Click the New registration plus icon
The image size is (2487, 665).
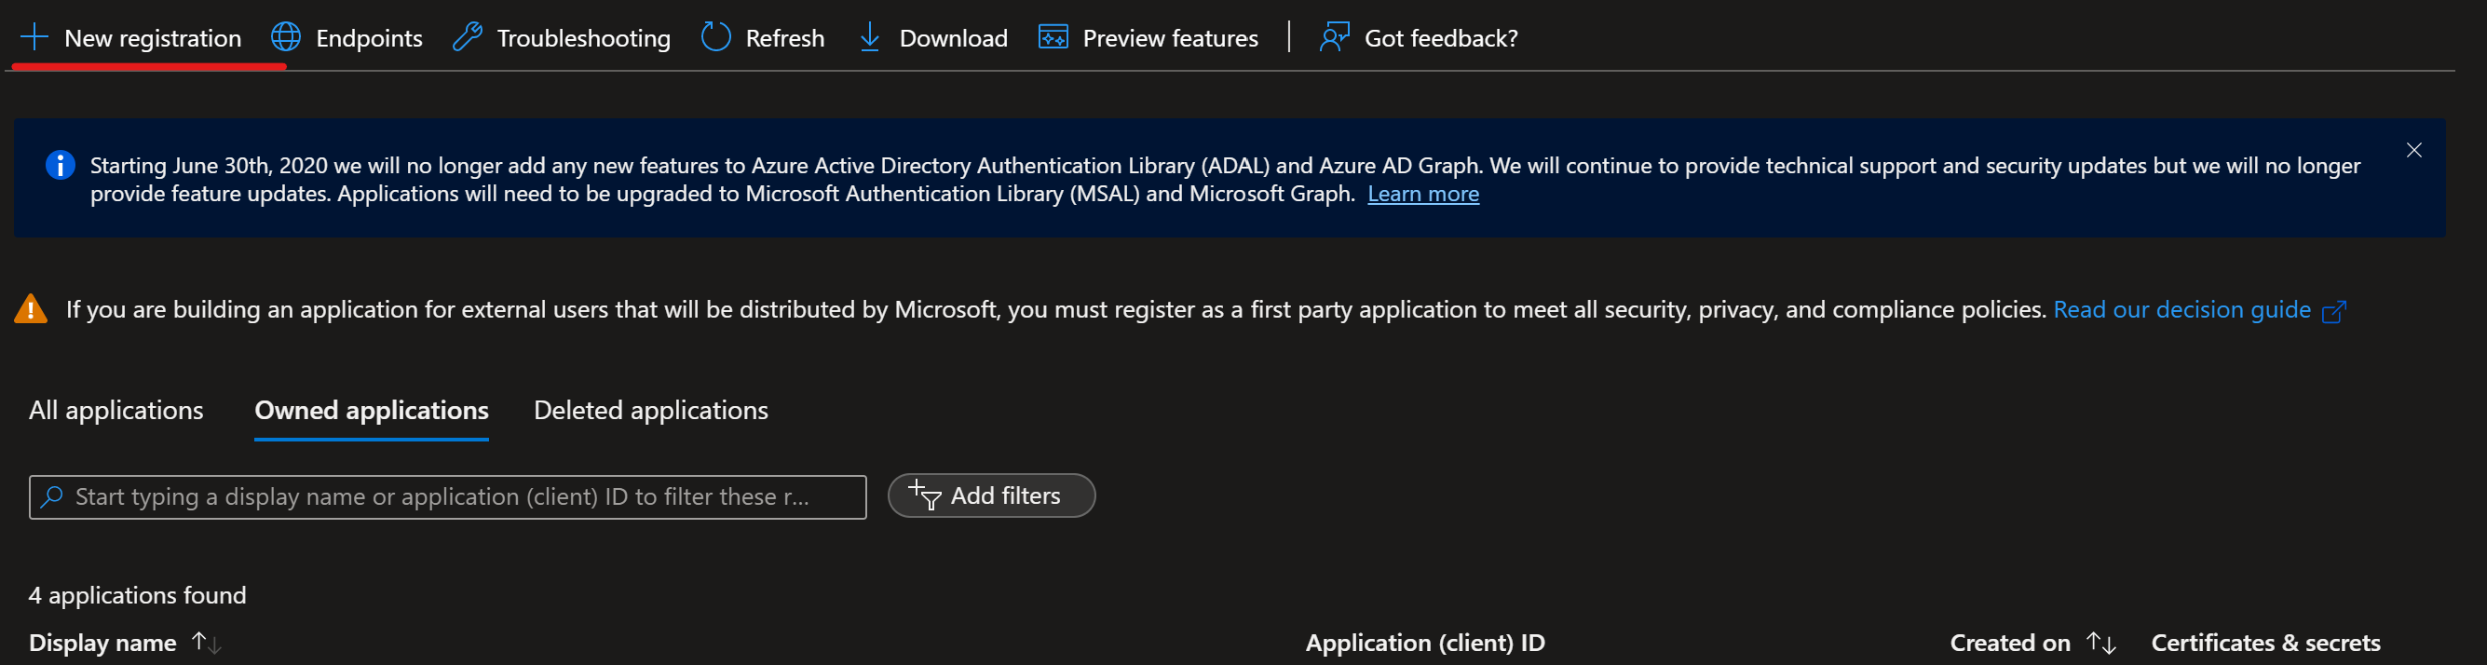pyautogui.click(x=34, y=37)
